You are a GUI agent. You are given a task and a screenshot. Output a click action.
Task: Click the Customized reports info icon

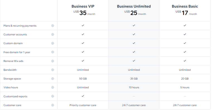(x=53, y=96)
